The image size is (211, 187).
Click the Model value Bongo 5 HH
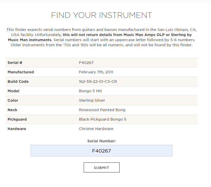90,91
